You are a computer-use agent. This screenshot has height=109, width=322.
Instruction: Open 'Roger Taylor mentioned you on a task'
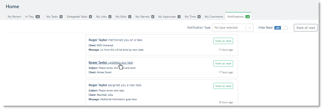(x=115, y=40)
